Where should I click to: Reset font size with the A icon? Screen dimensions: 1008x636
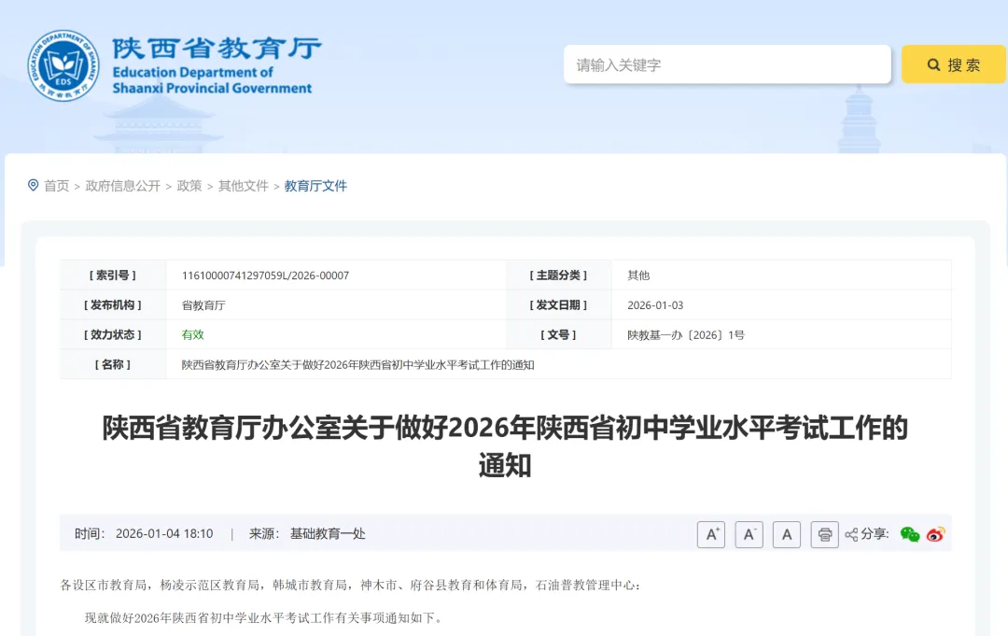[786, 534]
